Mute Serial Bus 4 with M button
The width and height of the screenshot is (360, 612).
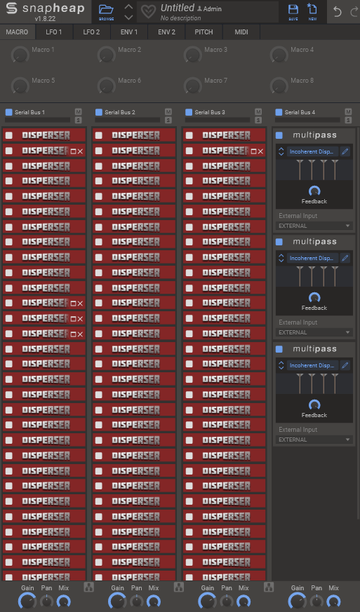click(x=348, y=112)
